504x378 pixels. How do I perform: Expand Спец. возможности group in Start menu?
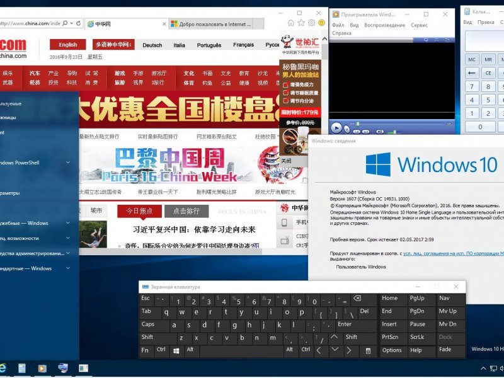tap(68, 238)
